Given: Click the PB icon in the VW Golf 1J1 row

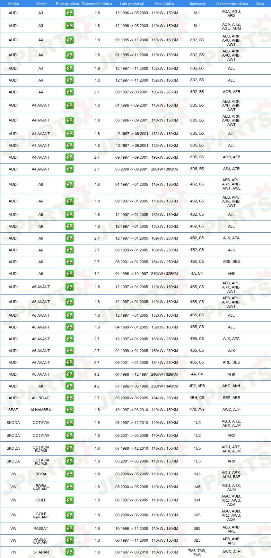Looking at the screenshot, I should (x=70, y=500).
